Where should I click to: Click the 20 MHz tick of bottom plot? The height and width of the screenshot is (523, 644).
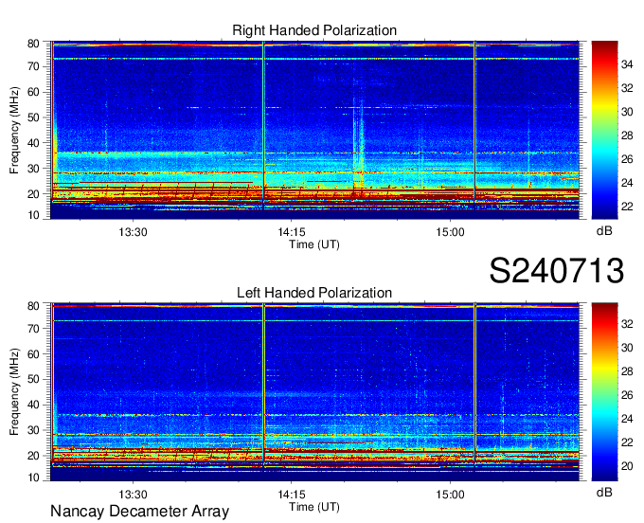33,456
